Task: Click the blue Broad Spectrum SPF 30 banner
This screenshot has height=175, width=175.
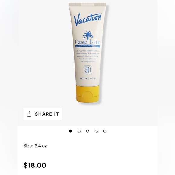Action: (87, 46)
